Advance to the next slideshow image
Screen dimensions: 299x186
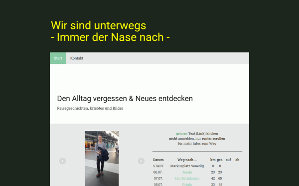(141, 161)
